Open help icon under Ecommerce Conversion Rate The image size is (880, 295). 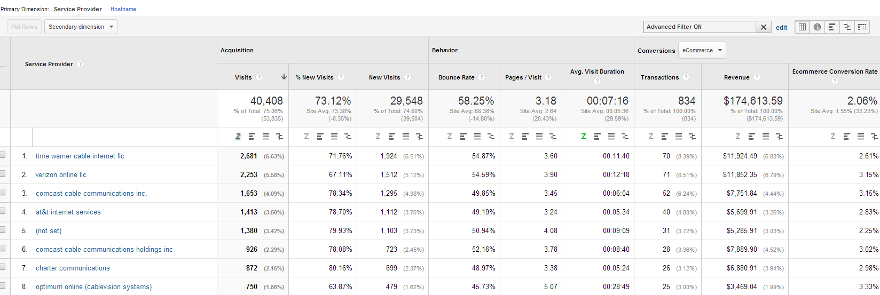tap(835, 81)
